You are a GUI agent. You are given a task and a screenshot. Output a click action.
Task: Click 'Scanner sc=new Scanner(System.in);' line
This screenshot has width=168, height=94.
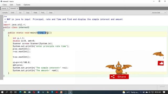tap(33, 44)
